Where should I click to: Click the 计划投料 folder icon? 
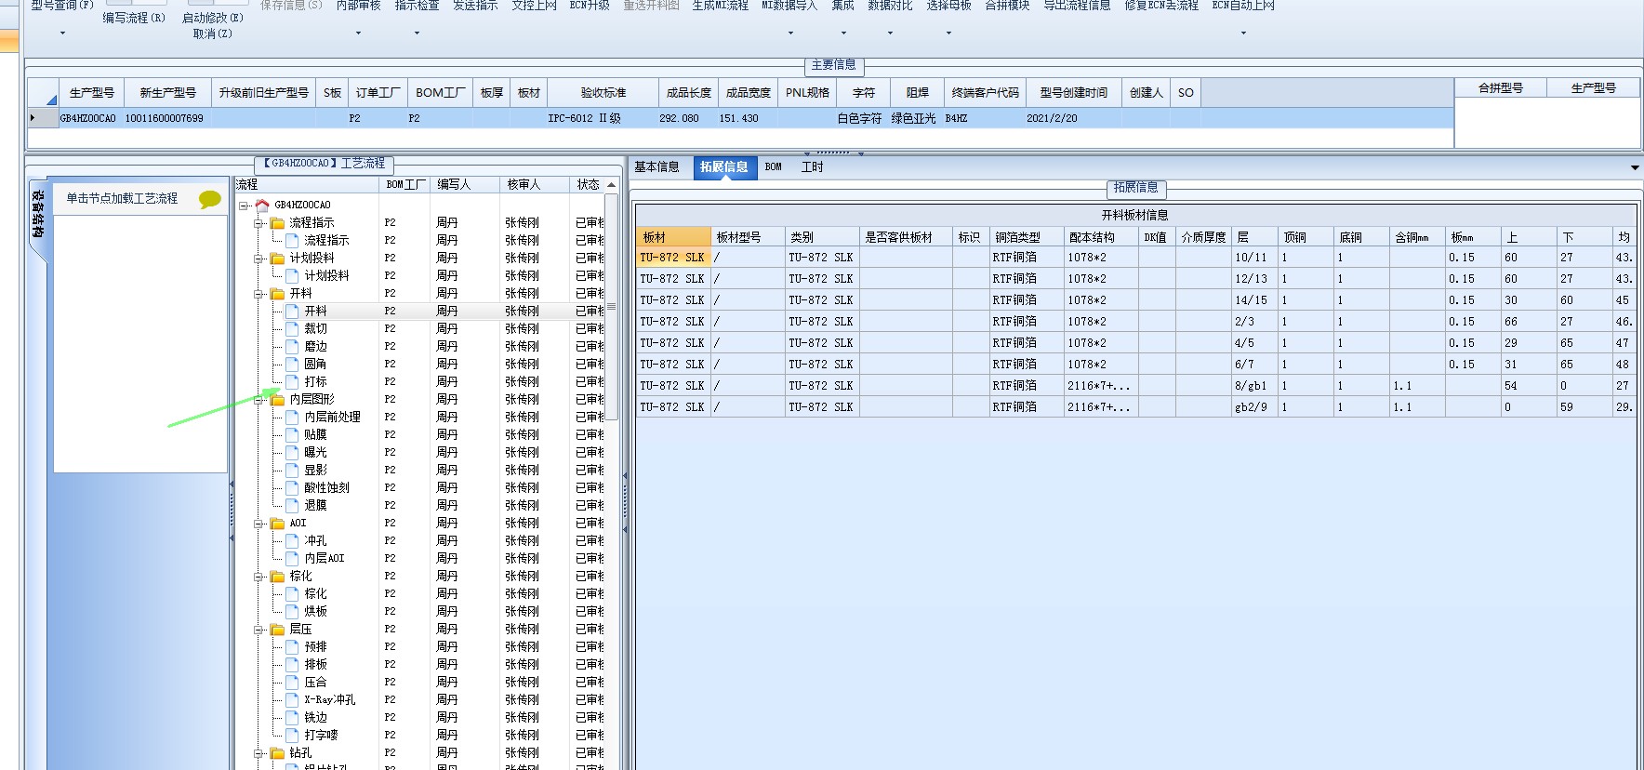[277, 258]
